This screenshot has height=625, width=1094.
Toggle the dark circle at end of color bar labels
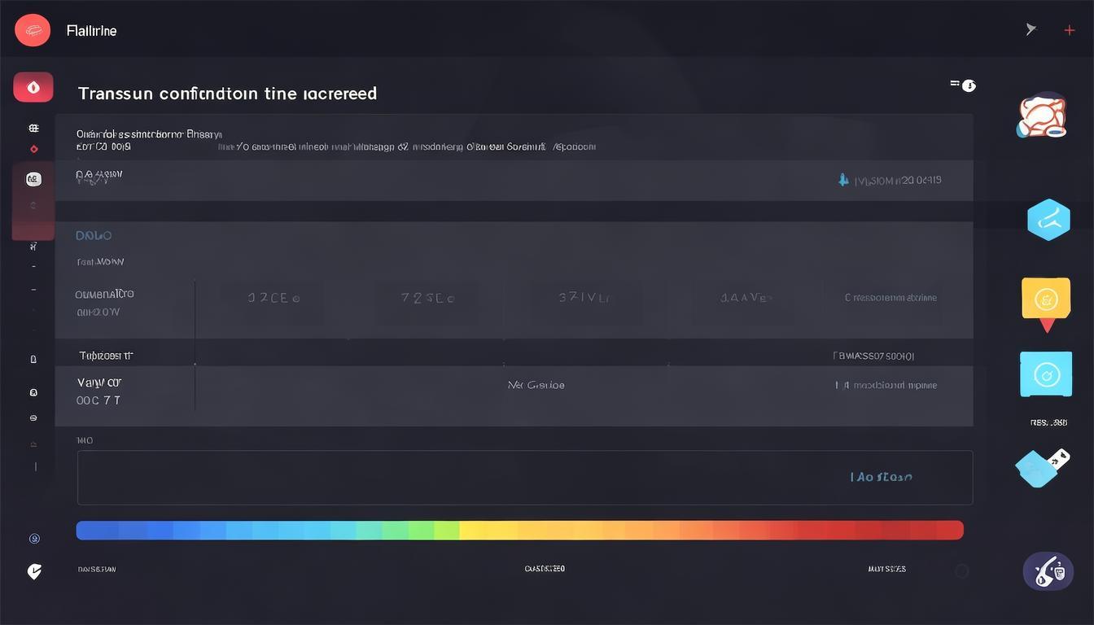[x=961, y=571]
